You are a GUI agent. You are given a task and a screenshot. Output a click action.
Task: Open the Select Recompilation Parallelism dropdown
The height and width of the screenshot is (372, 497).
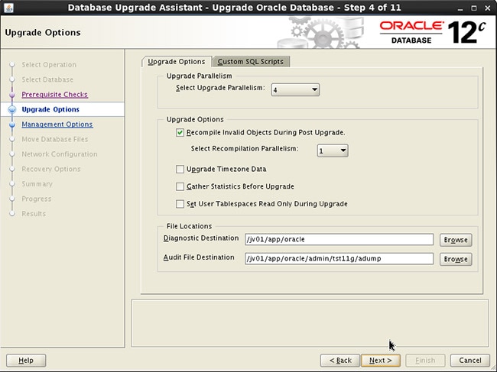(333, 150)
